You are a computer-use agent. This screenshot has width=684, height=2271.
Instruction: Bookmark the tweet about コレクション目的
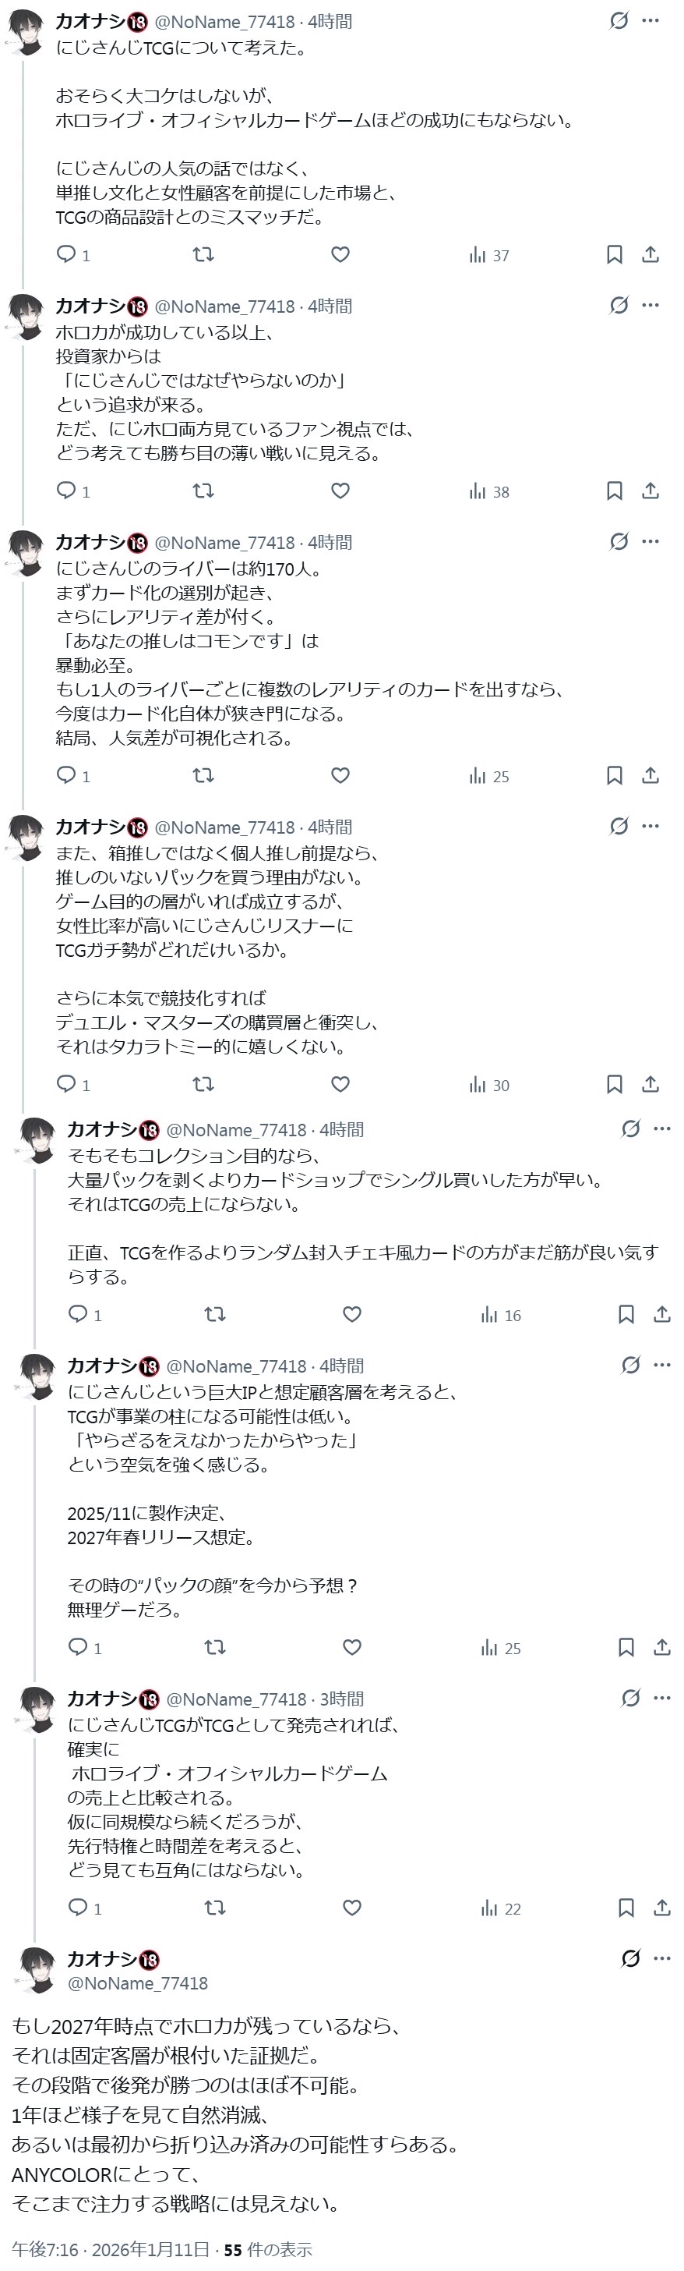coord(626,1316)
